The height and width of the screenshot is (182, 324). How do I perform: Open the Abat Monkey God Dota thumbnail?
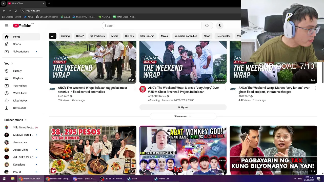point(183,150)
